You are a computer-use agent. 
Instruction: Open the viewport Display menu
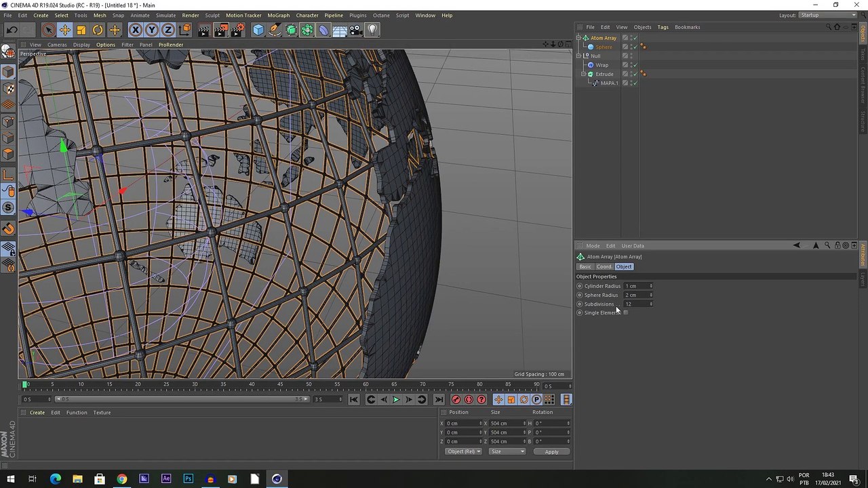point(81,45)
